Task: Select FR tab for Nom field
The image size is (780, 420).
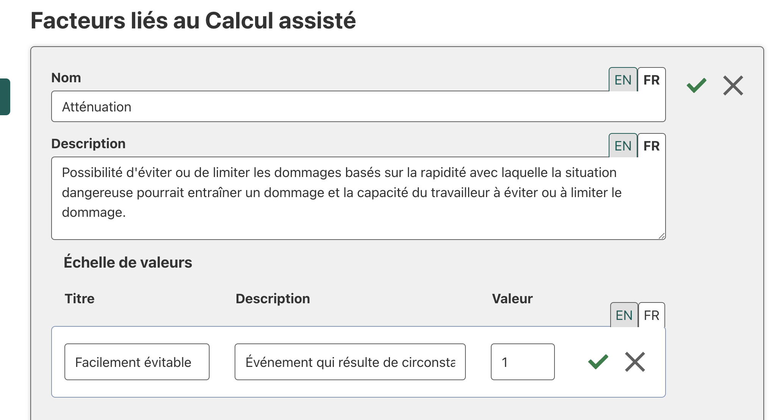Action: pyautogui.click(x=652, y=80)
